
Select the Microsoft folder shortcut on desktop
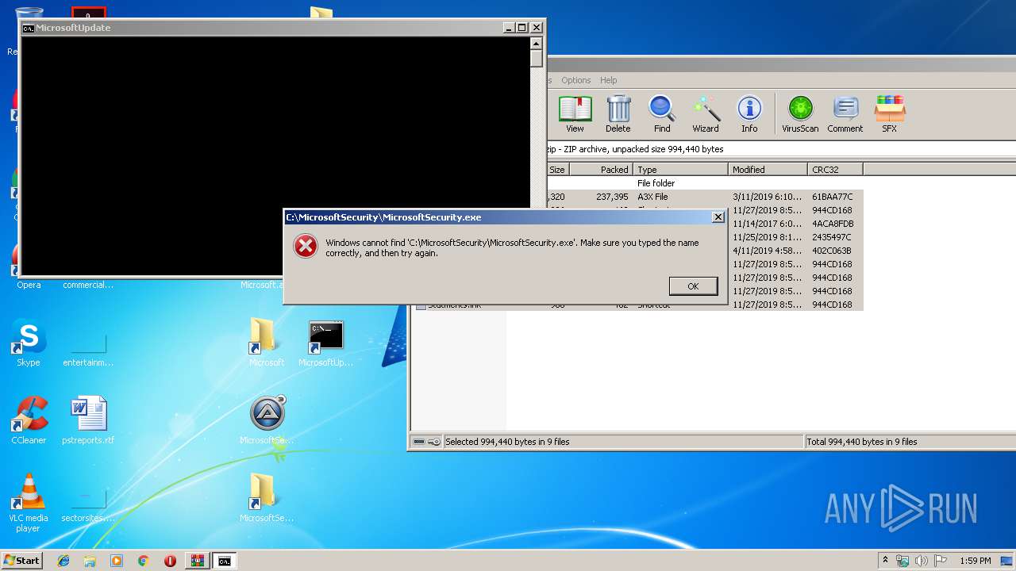266,342
